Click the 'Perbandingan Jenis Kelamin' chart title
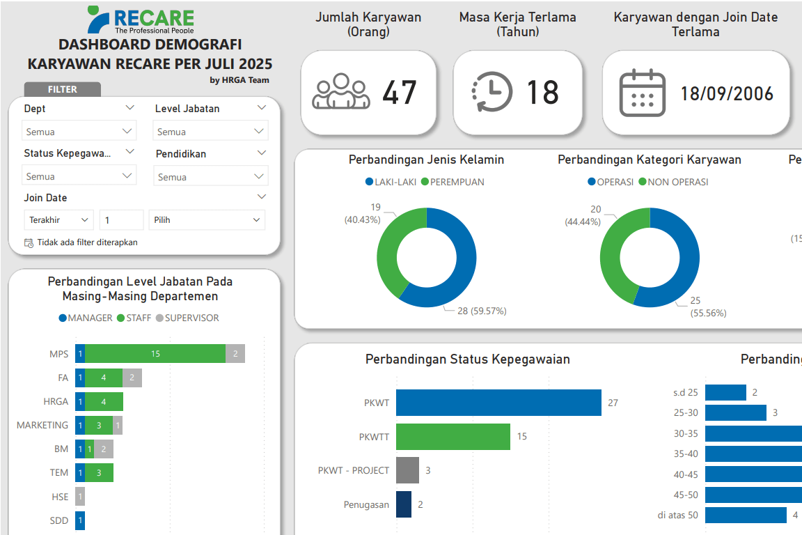Viewport: 802px width, 535px height. click(x=427, y=160)
